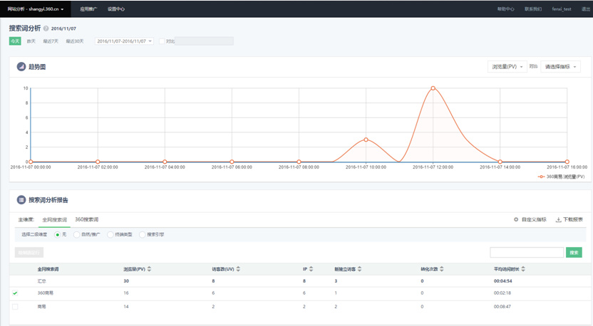Image resolution: width=593 pixels, height=326 pixels.
Task: Sort by 平均访问时长 arrows
Action: click(x=524, y=269)
